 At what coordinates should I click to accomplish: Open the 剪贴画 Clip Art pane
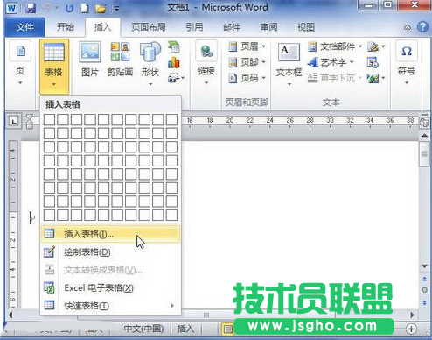point(120,60)
